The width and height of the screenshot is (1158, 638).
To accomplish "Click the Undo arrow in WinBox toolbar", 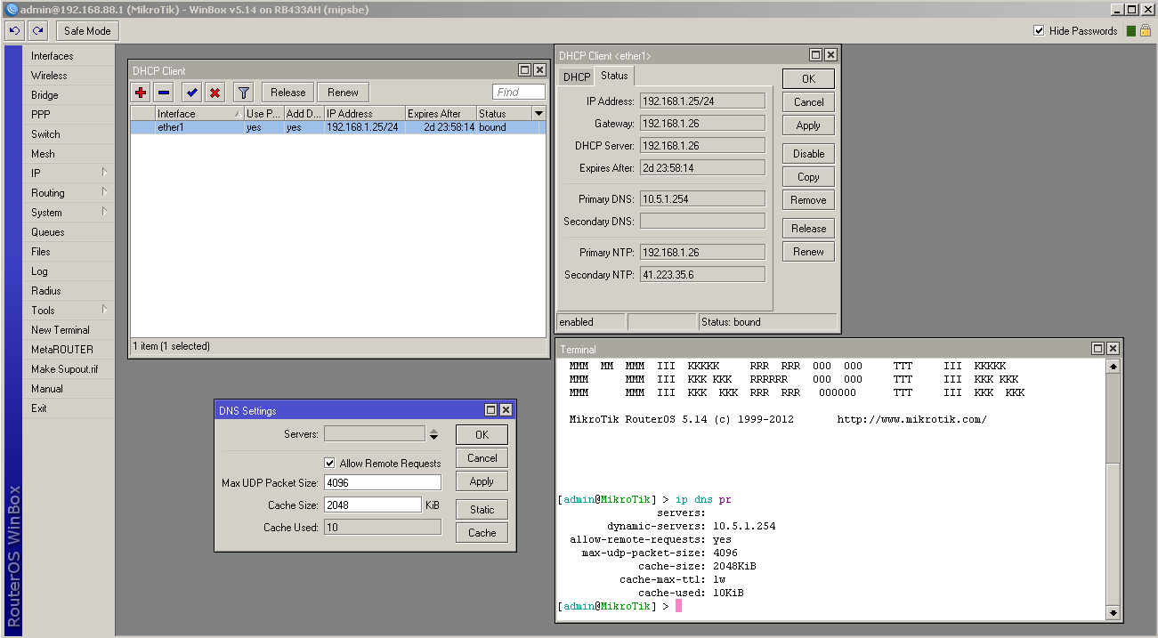I will (x=14, y=31).
